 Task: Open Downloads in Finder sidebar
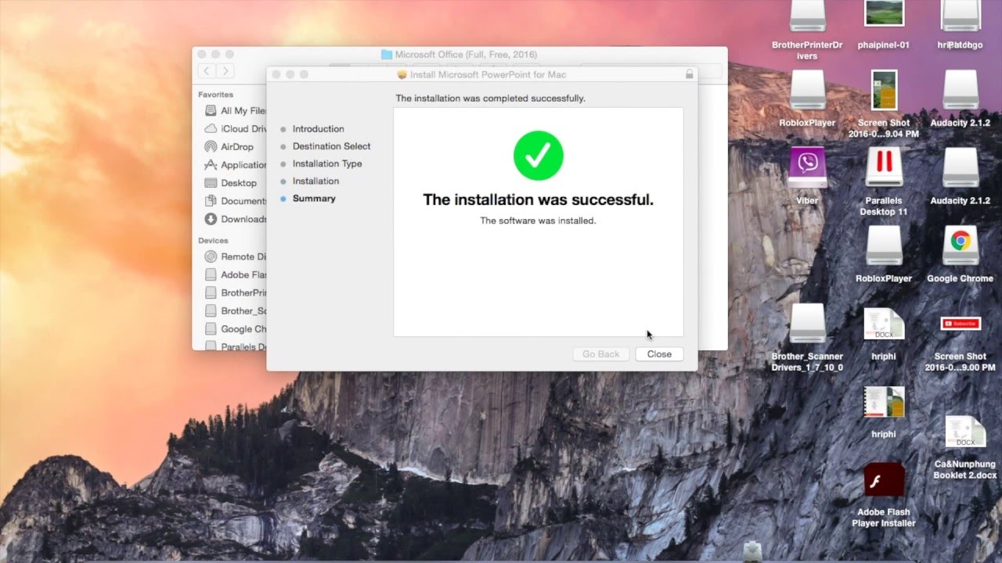click(x=235, y=219)
